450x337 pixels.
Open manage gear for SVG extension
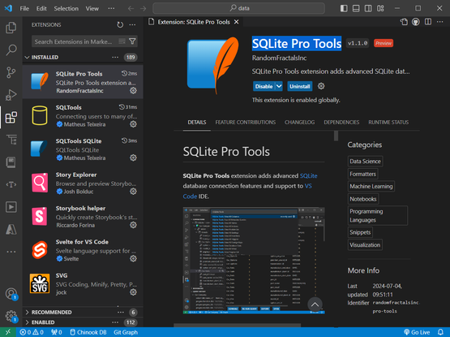[133, 292]
